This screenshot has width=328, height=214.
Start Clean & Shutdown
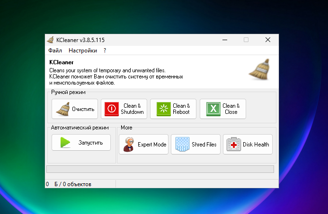124,109
